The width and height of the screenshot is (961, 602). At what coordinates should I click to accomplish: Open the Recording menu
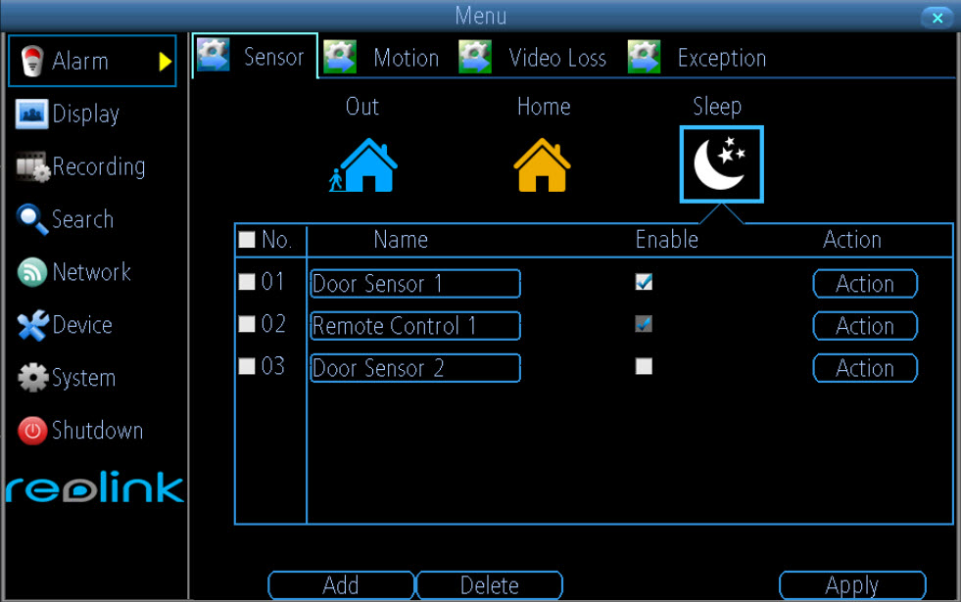pyautogui.click(x=99, y=166)
